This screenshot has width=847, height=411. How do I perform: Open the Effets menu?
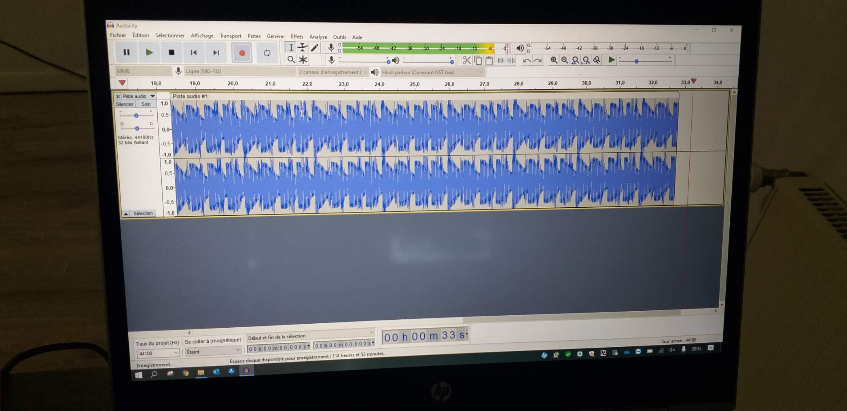tap(297, 36)
